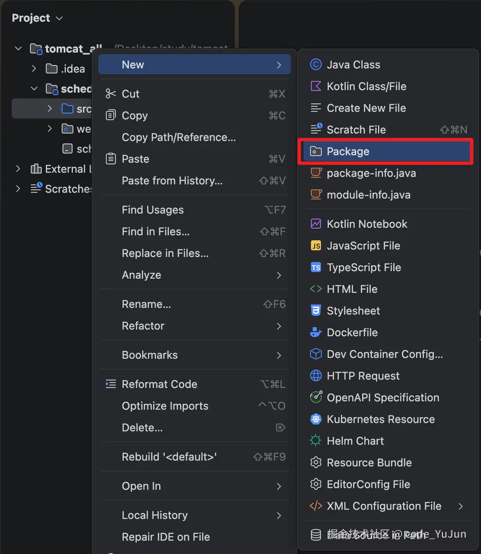This screenshot has height=554, width=481.
Task: Select the src folder in tree
Action: (x=83, y=109)
